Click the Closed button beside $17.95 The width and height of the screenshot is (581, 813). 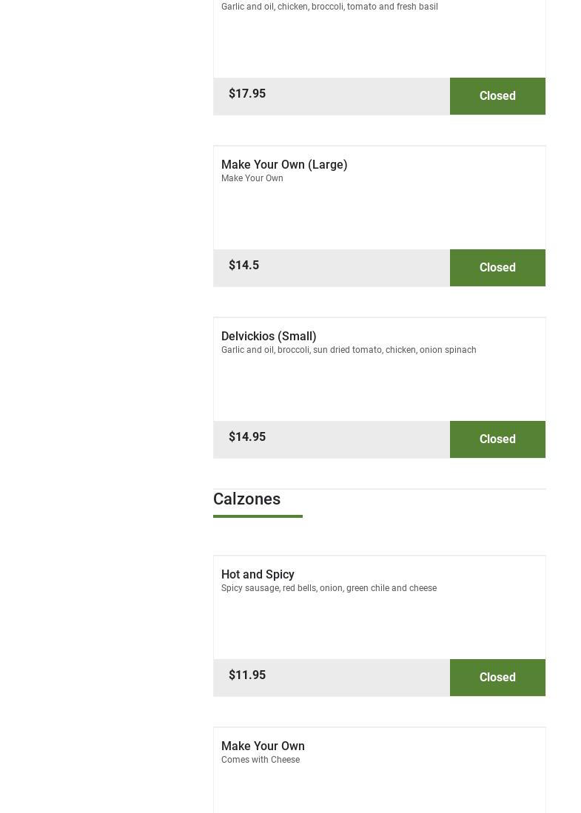(497, 96)
